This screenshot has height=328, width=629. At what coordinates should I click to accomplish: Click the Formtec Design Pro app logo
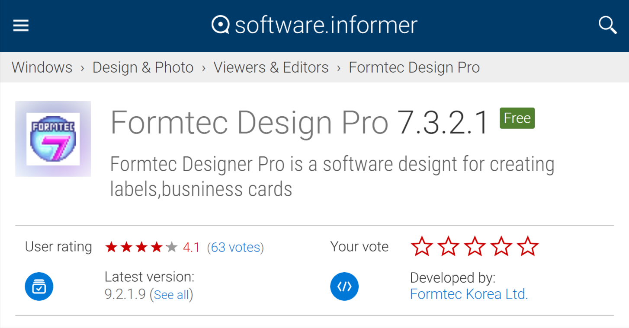[x=53, y=138]
